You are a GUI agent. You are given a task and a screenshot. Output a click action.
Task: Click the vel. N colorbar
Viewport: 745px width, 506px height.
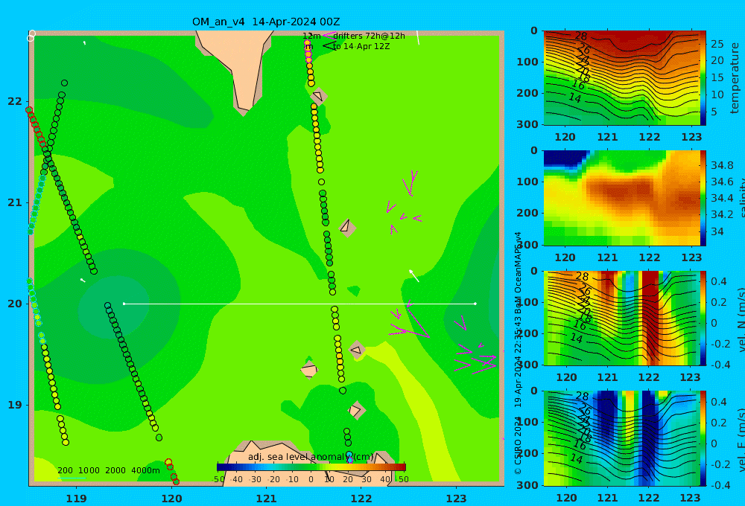point(703,318)
